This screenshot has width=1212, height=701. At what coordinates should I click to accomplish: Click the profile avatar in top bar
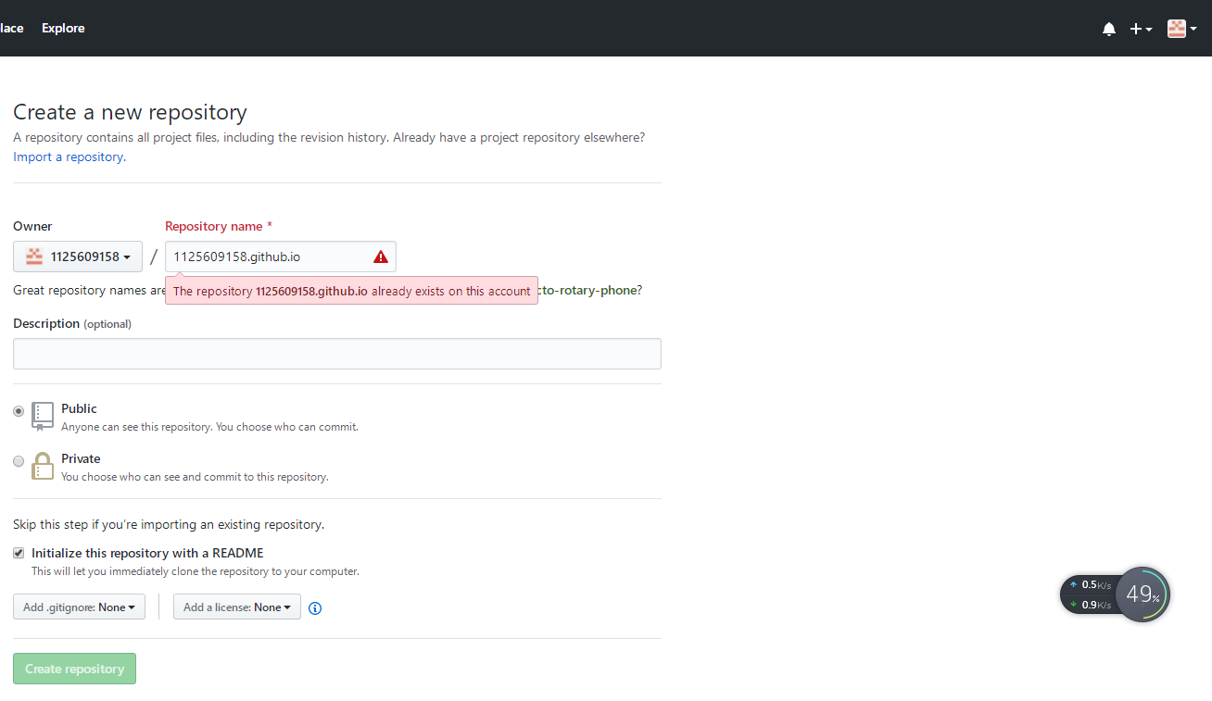(1175, 29)
